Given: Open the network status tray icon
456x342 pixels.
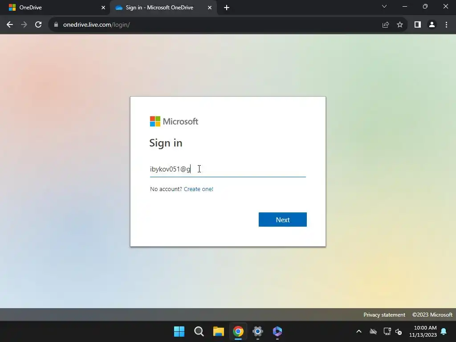Looking at the screenshot, I should [387, 331].
